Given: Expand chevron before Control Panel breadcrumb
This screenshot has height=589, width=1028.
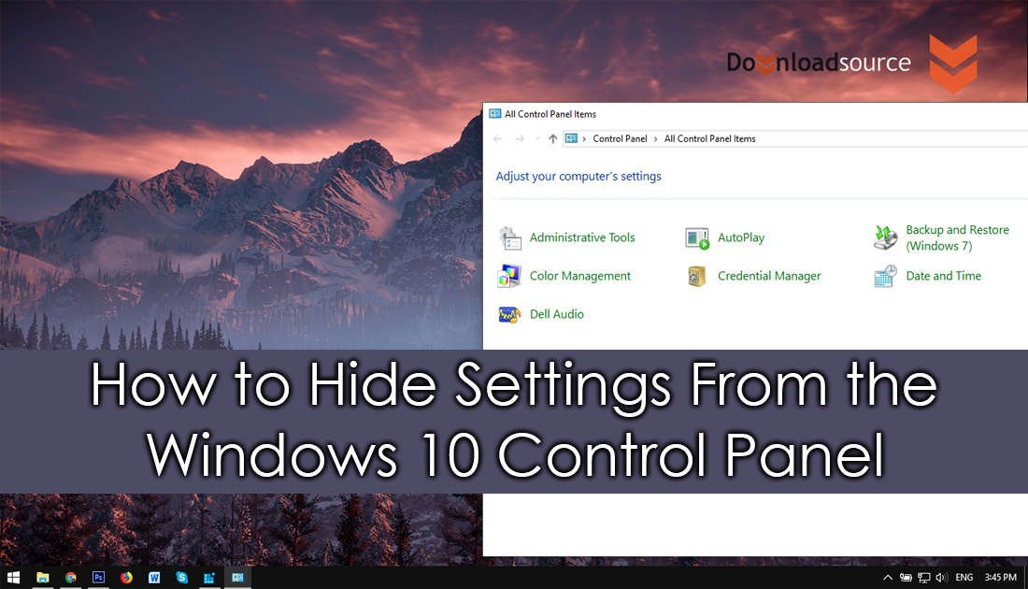Looking at the screenshot, I should 584,139.
